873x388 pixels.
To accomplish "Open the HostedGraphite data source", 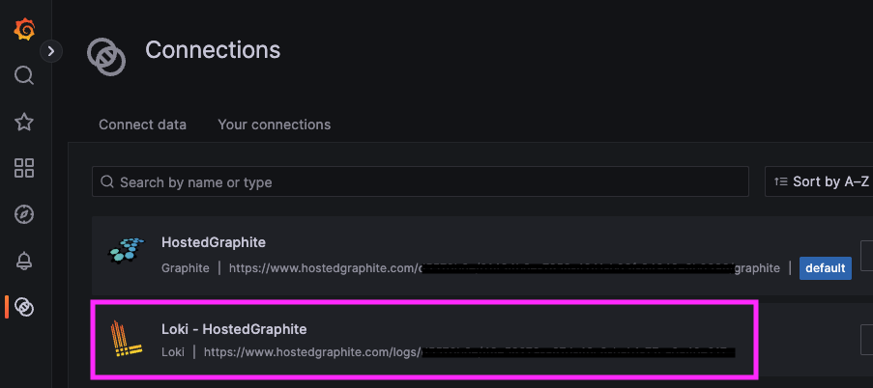I will (x=214, y=242).
